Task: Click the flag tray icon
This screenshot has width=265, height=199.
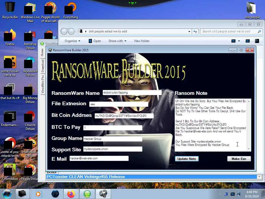Action: click(x=226, y=194)
